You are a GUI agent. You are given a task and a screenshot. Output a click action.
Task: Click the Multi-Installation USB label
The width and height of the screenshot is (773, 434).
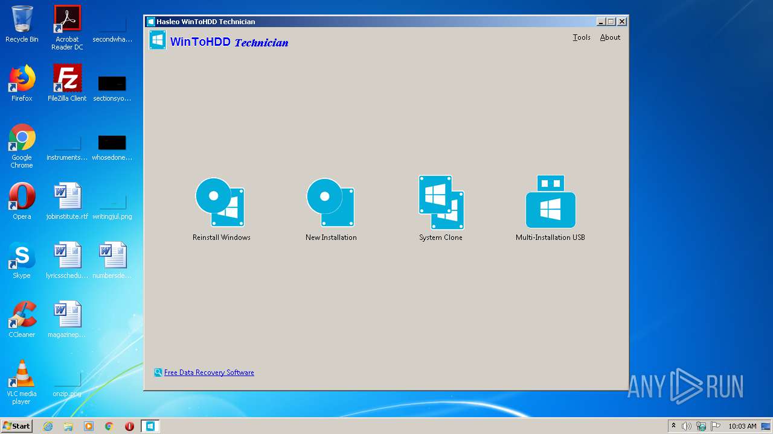[x=550, y=237]
